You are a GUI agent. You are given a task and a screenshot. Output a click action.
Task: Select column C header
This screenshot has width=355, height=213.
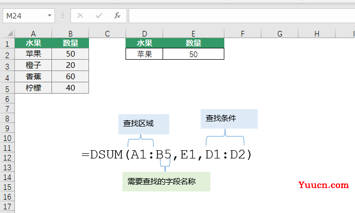(x=108, y=34)
